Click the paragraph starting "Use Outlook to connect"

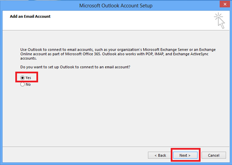[118, 54]
